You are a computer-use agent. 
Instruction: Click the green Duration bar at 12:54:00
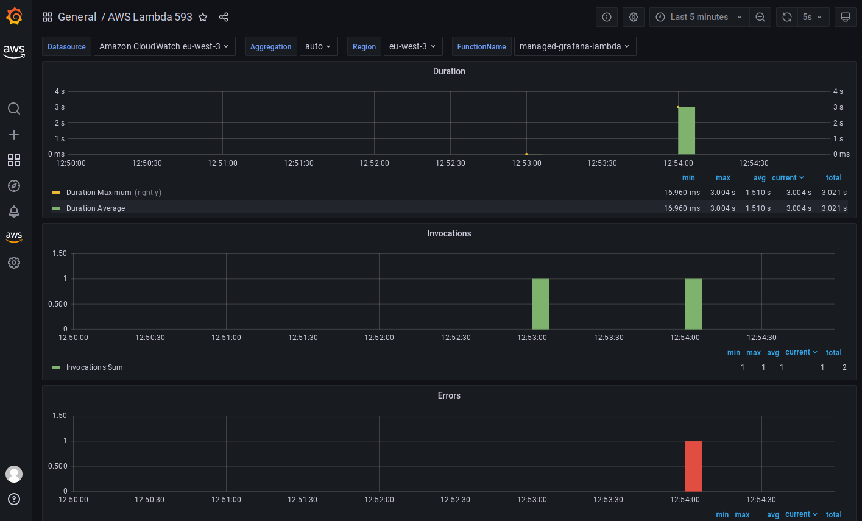687,130
